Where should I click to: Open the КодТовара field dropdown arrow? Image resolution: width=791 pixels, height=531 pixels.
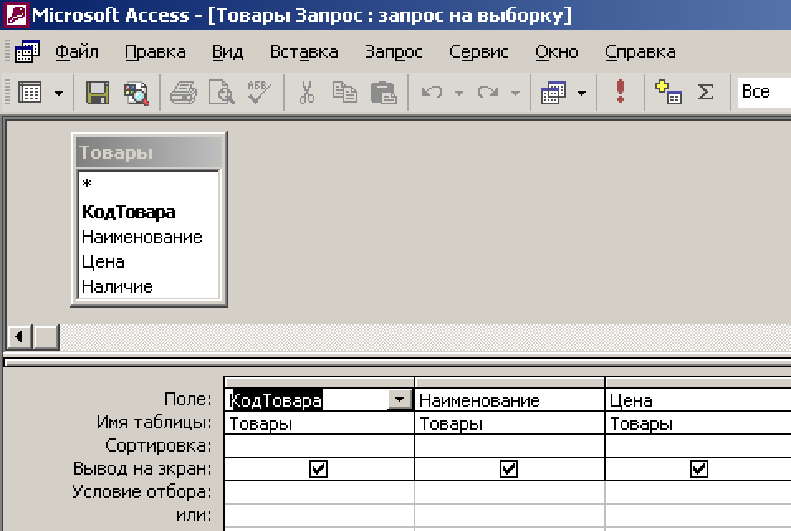point(400,399)
